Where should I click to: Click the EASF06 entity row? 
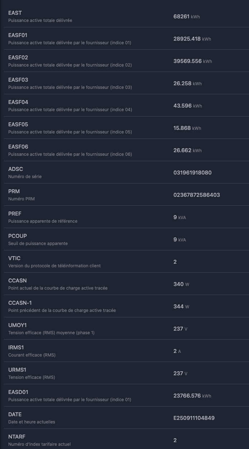[125, 150]
